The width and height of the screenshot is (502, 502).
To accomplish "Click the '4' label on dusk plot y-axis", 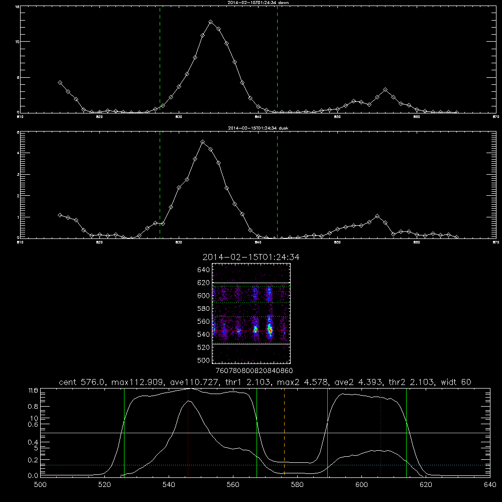I will pos(18,153).
